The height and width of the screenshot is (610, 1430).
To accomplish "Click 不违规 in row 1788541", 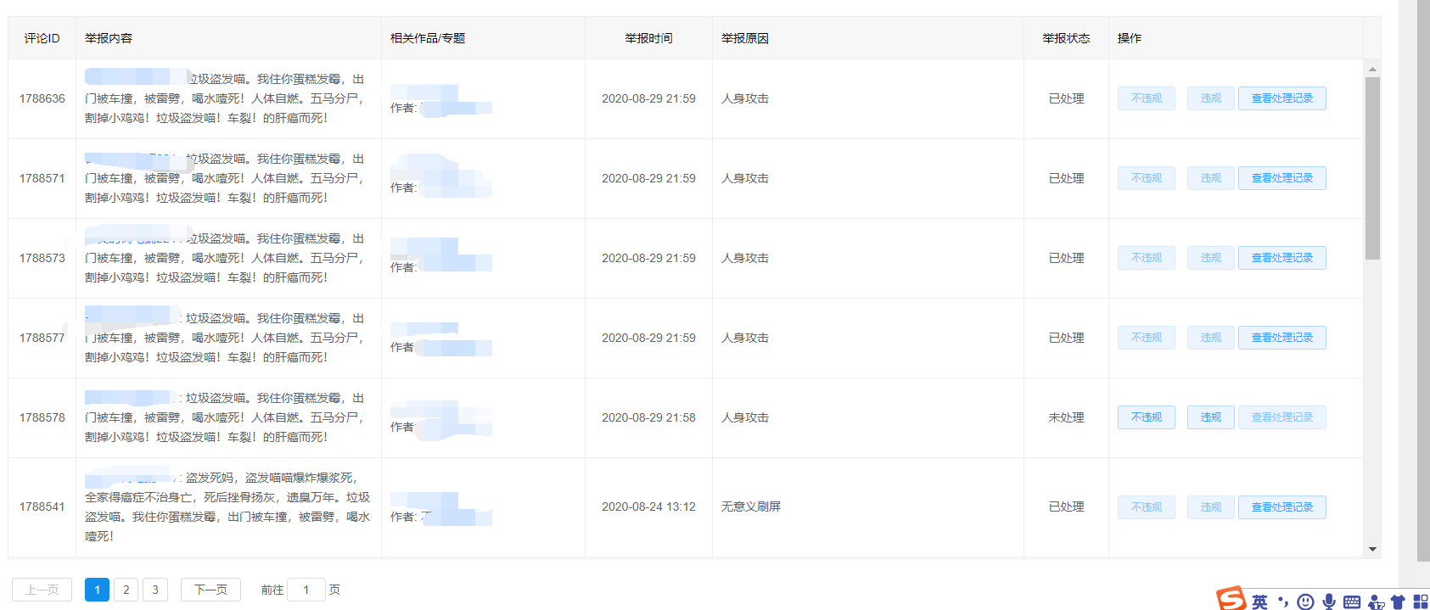I will [x=1146, y=507].
